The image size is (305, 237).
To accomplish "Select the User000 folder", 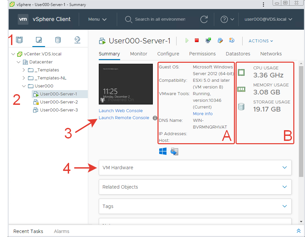I will pyautogui.click(x=44, y=86).
